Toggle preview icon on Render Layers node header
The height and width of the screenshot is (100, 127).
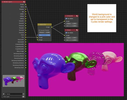24,2
